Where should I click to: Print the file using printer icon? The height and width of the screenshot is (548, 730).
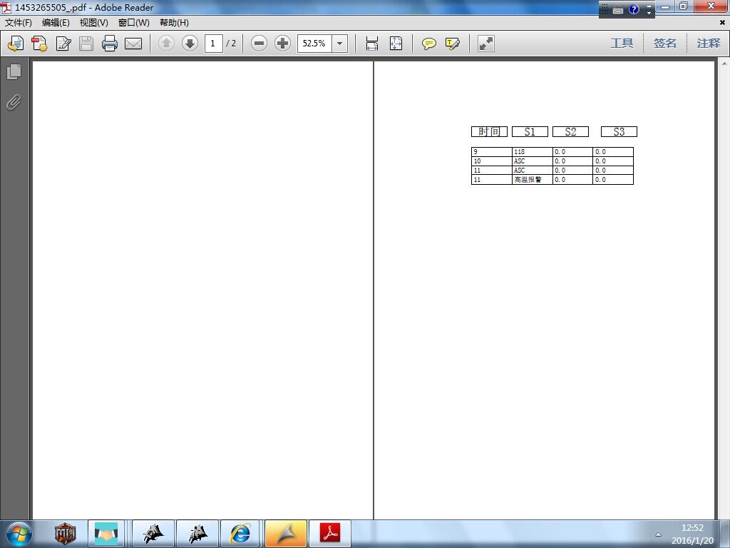point(110,44)
